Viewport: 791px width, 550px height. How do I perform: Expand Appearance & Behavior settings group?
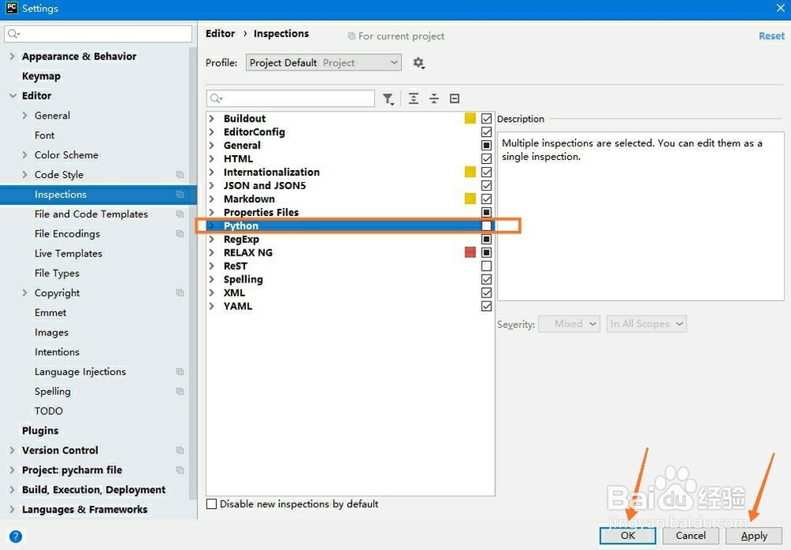[x=12, y=56]
